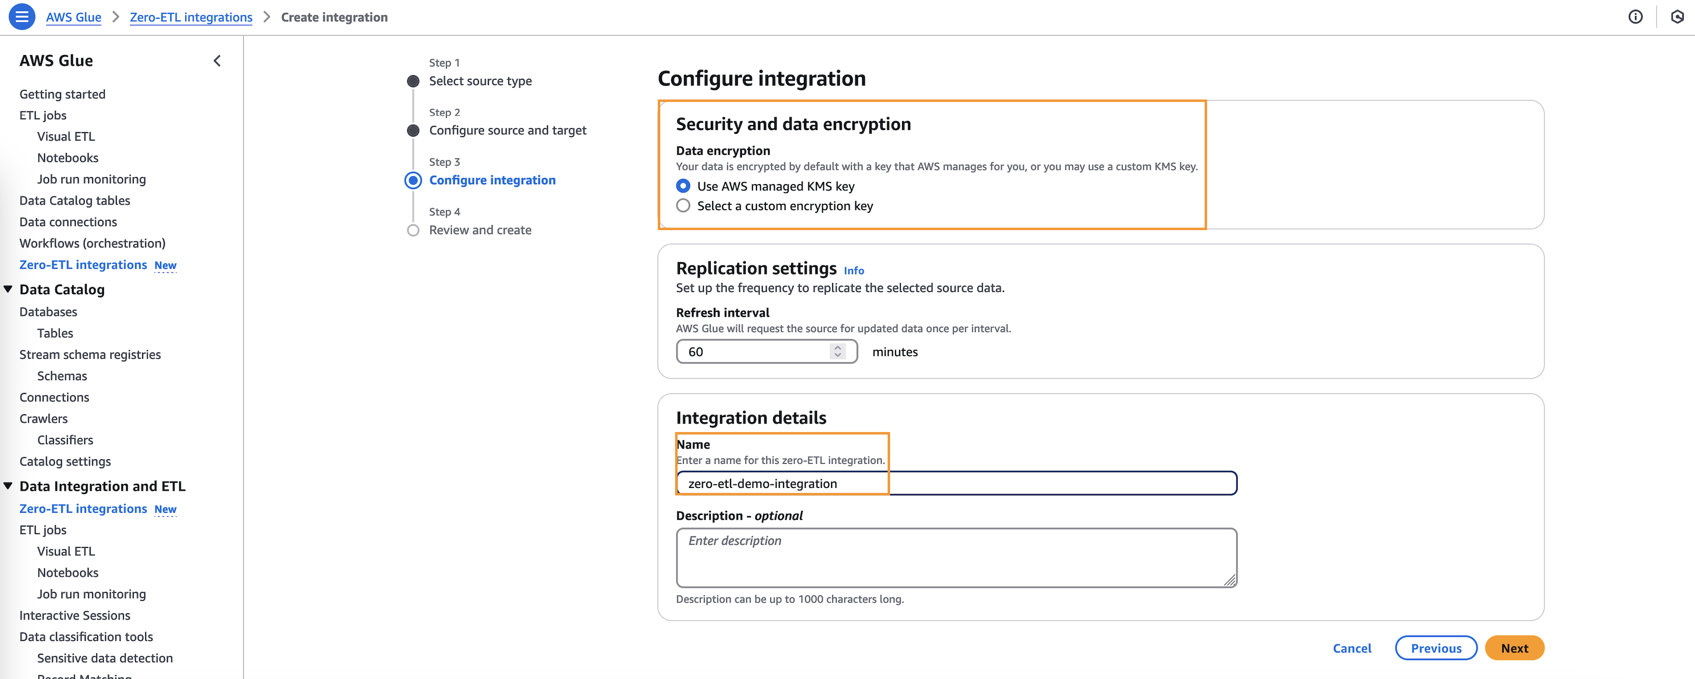Click the Step 2 Configure source marker

(x=413, y=131)
